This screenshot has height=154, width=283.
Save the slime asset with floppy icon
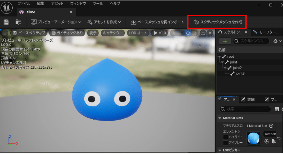[x=6, y=22]
